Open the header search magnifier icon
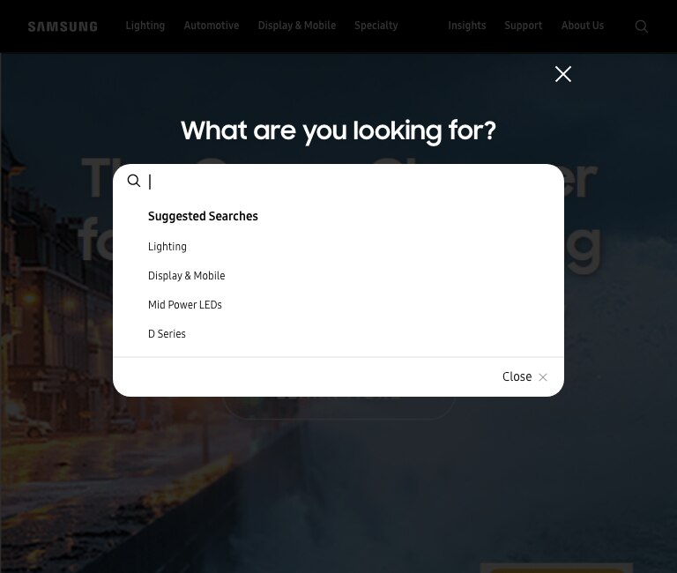The height and width of the screenshot is (573, 677). (x=641, y=26)
